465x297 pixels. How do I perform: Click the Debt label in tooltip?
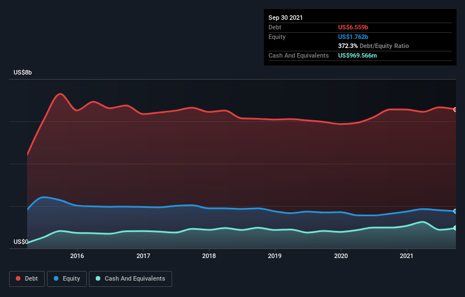coord(275,27)
